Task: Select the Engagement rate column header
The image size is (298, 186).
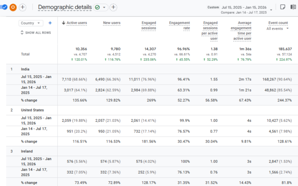Action: (x=179, y=25)
